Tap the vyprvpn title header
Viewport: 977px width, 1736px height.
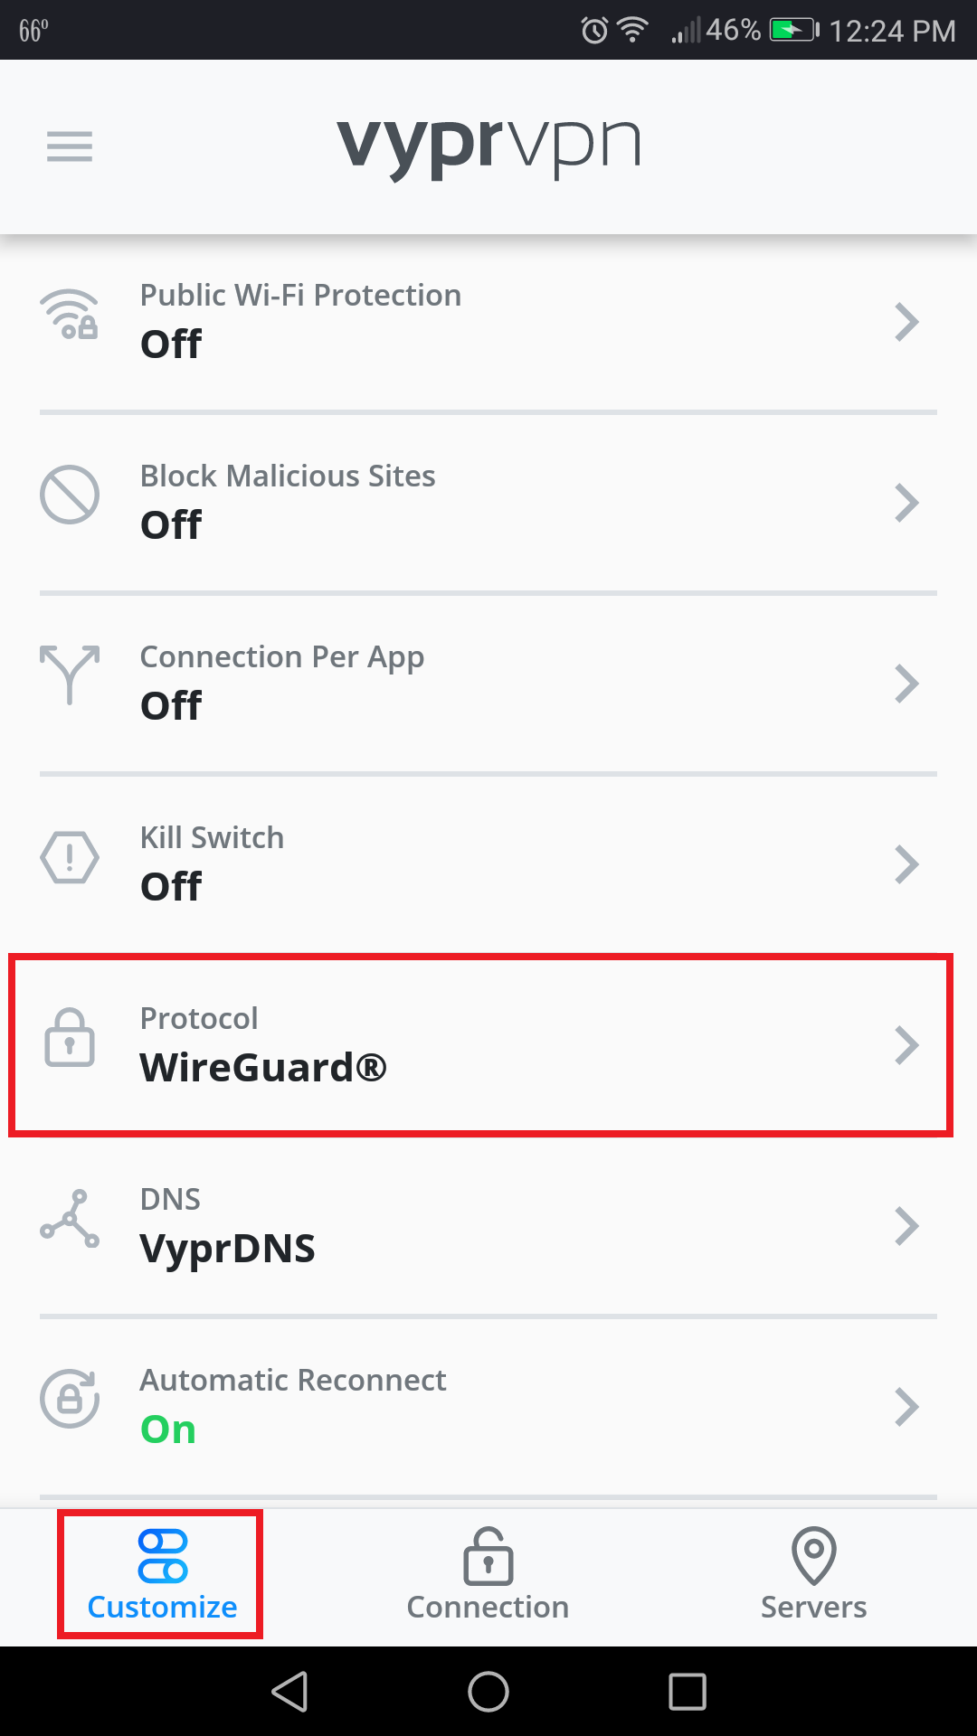coord(488,146)
